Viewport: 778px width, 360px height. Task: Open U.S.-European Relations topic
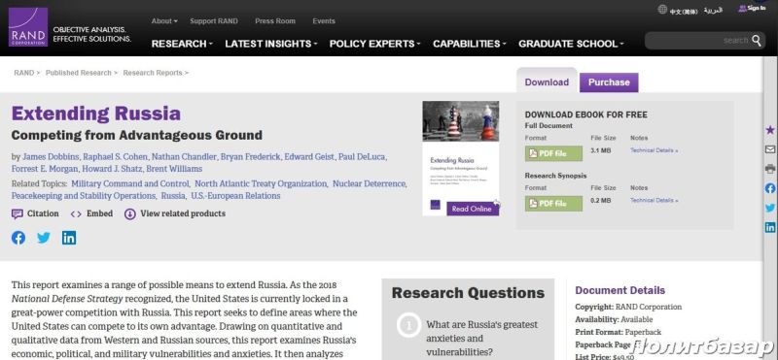(x=235, y=196)
